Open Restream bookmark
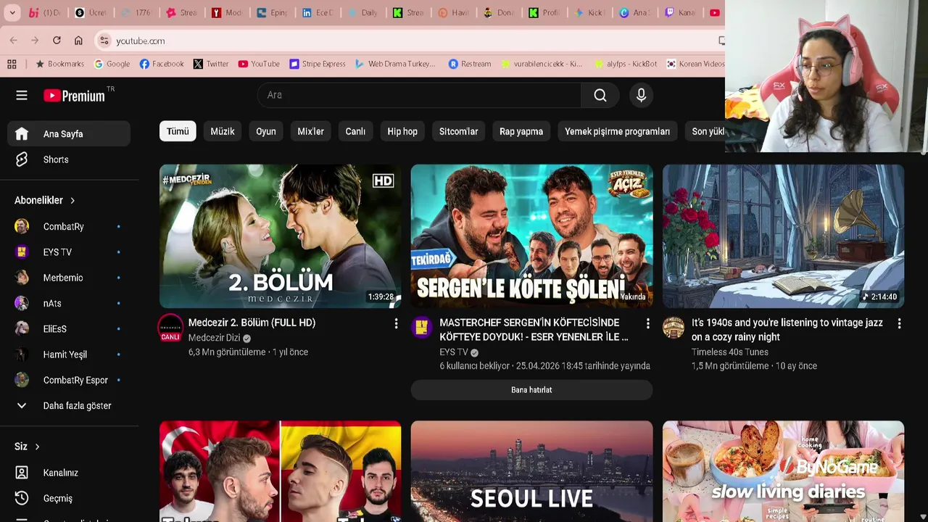 point(470,64)
